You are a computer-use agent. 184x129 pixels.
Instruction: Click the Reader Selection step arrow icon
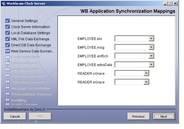coord(7,69)
